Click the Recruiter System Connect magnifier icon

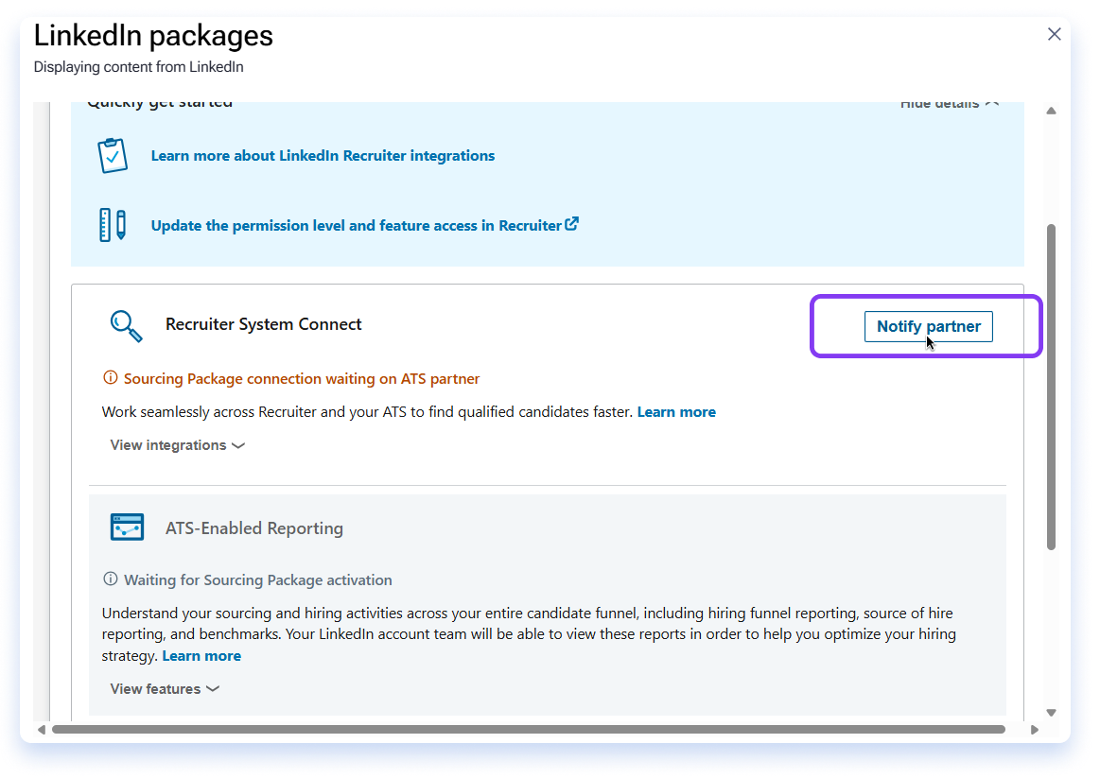(x=127, y=326)
